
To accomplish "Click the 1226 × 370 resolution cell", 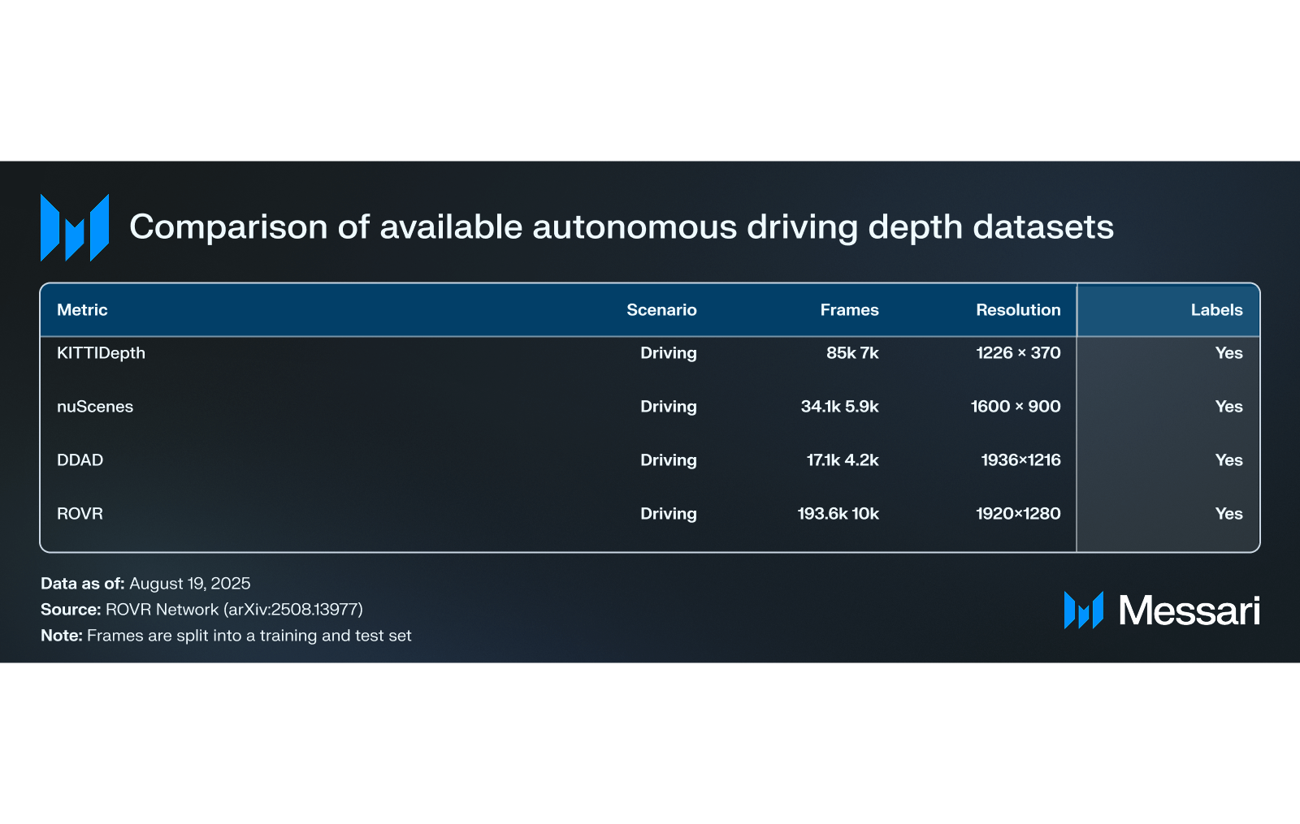I will (x=1018, y=353).
